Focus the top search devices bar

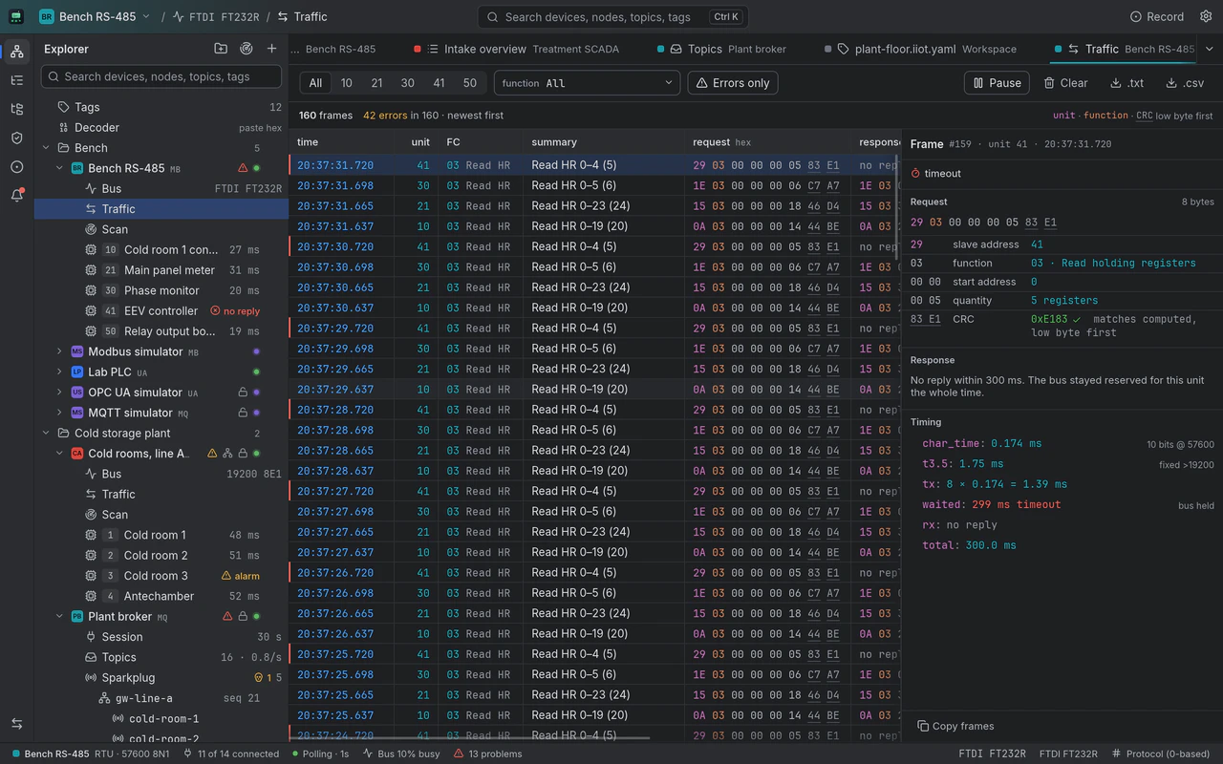[612, 16]
